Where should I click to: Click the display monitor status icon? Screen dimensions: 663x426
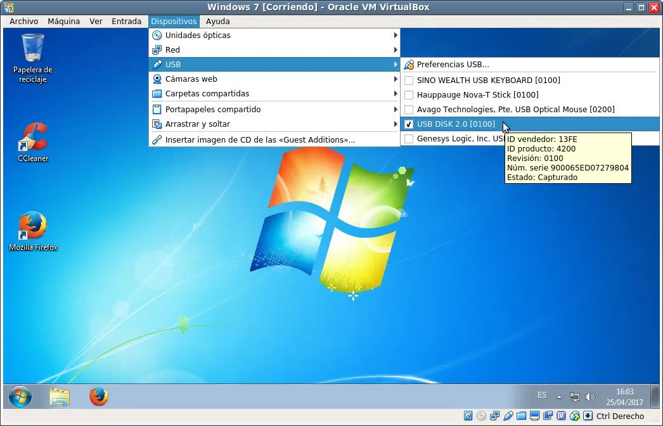(534, 416)
